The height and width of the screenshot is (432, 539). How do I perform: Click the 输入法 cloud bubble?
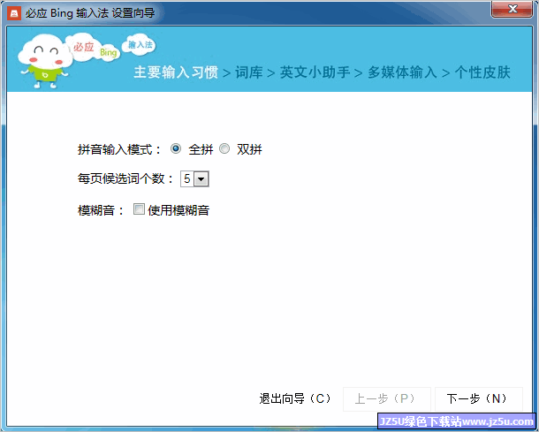pos(140,45)
